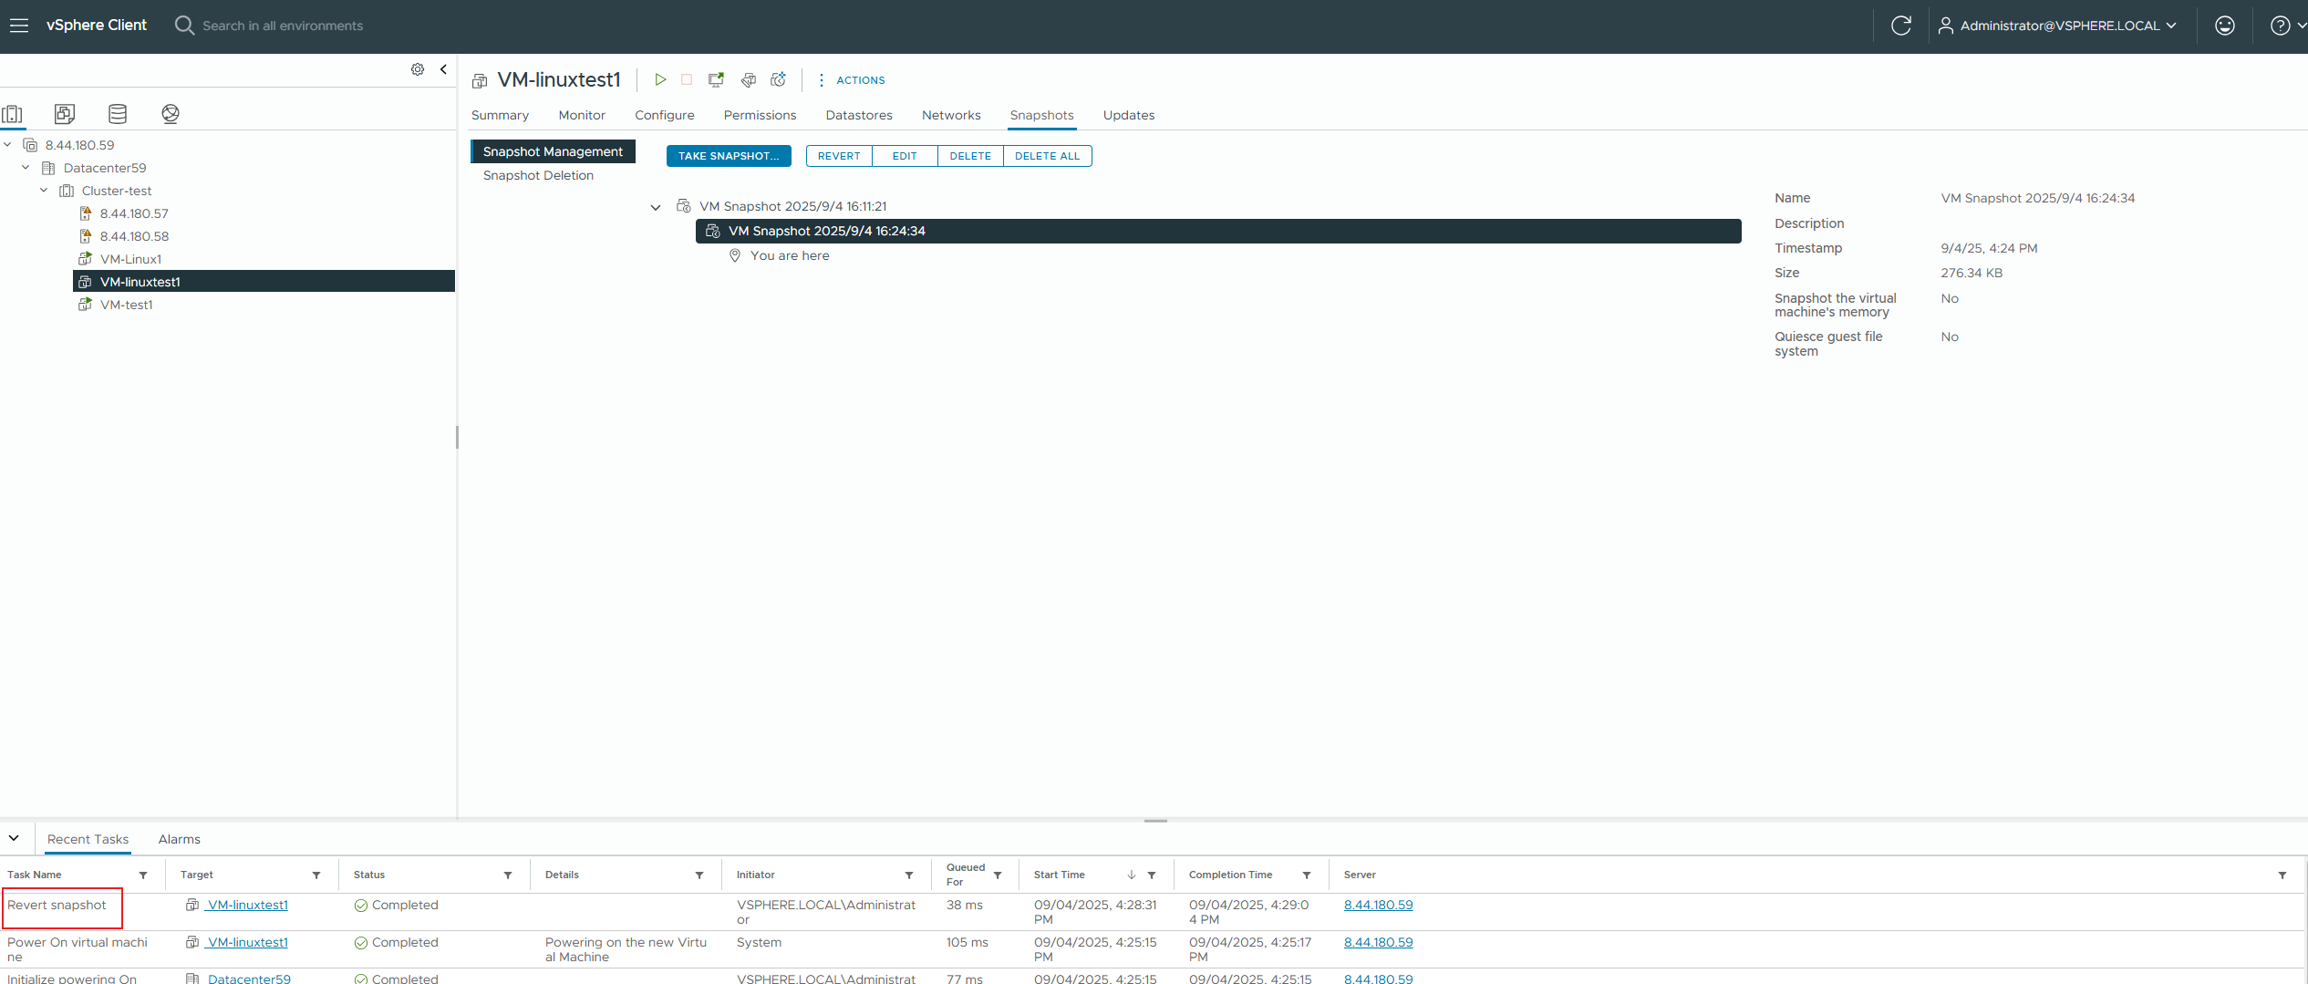This screenshot has width=2308, height=984.
Task: Open the navigator settings gear icon
Action: [418, 69]
